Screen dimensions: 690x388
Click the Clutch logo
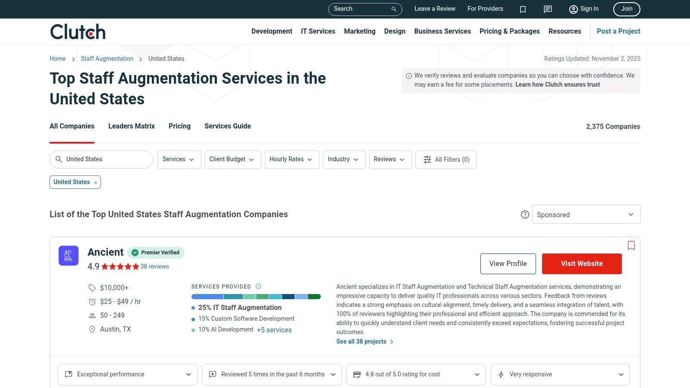78,32
